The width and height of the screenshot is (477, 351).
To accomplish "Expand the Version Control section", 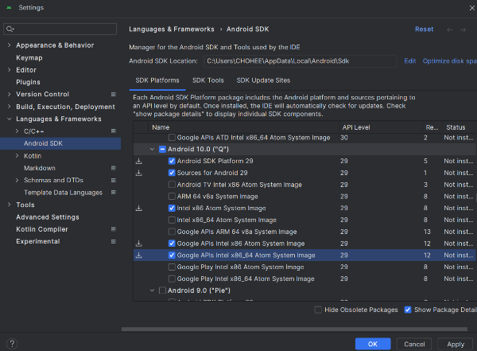I will click(9, 94).
